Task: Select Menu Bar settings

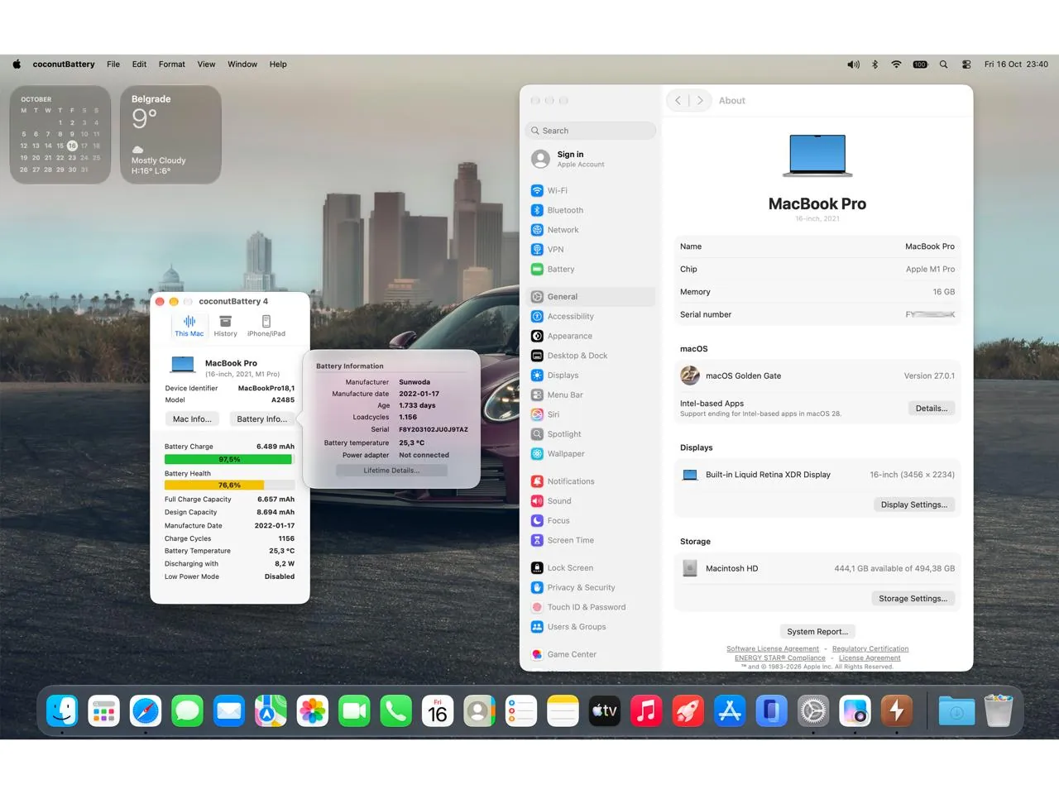Action: 592,395
